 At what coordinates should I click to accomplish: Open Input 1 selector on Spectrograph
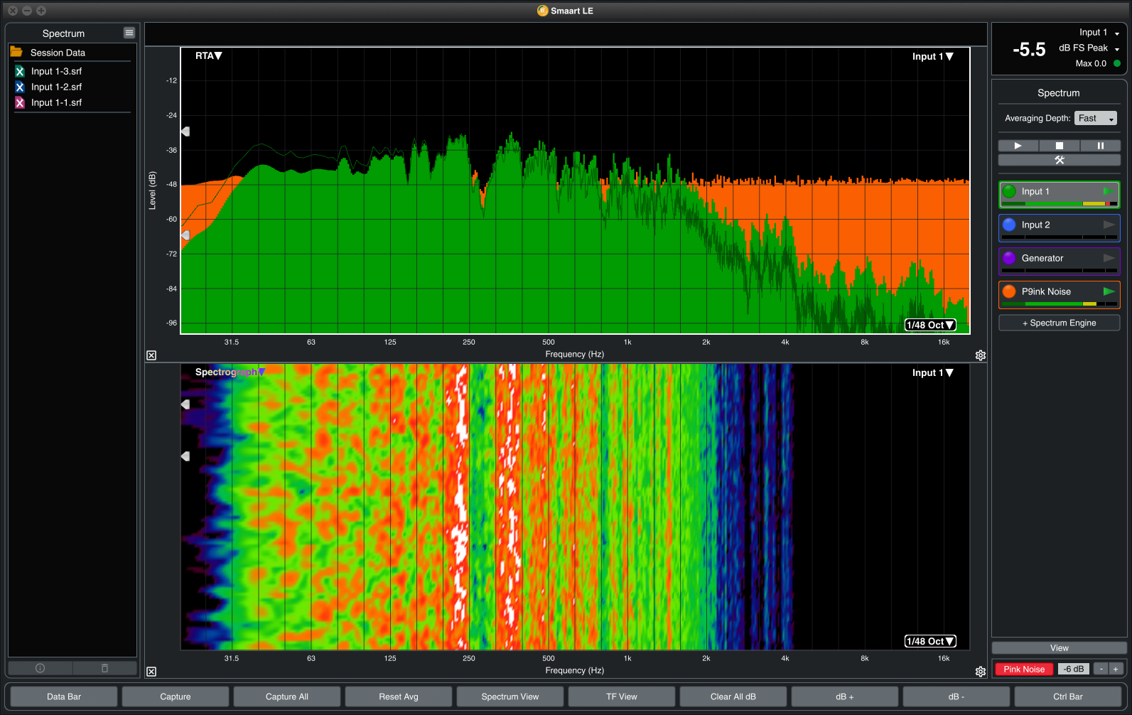(932, 372)
